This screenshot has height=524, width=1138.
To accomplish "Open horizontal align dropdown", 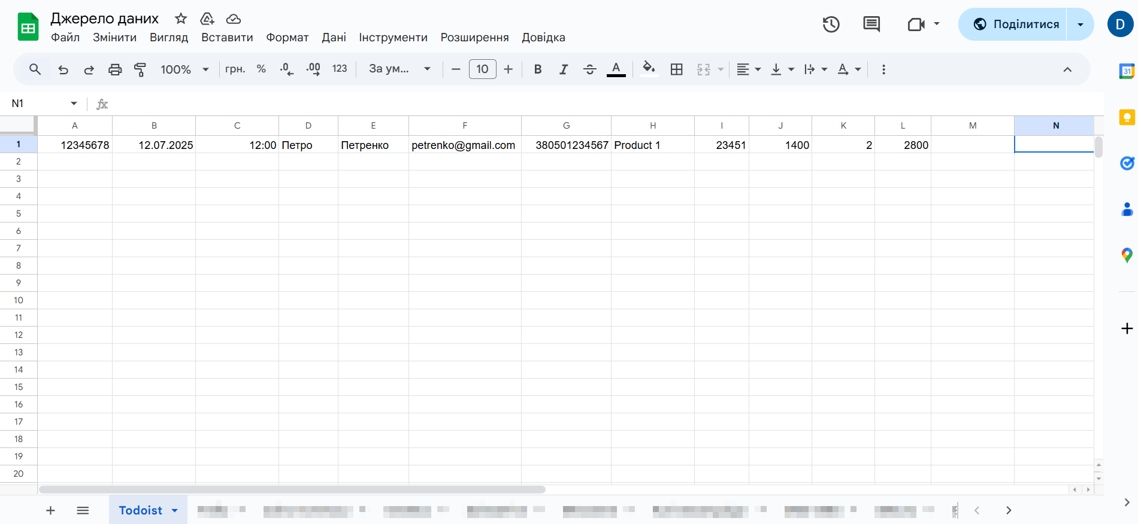I will click(x=749, y=69).
